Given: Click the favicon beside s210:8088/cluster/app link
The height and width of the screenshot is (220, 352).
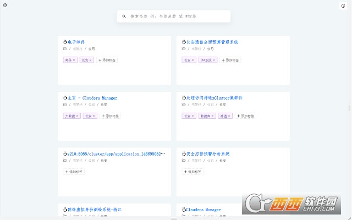Looking at the screenshot, I should (65, 154).
